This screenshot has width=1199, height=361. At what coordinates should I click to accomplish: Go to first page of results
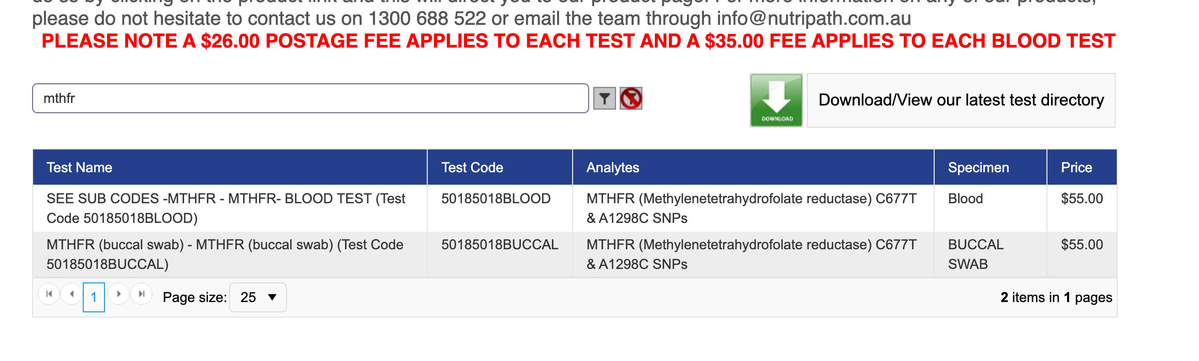pyautogui.click(x=49, y=294)
